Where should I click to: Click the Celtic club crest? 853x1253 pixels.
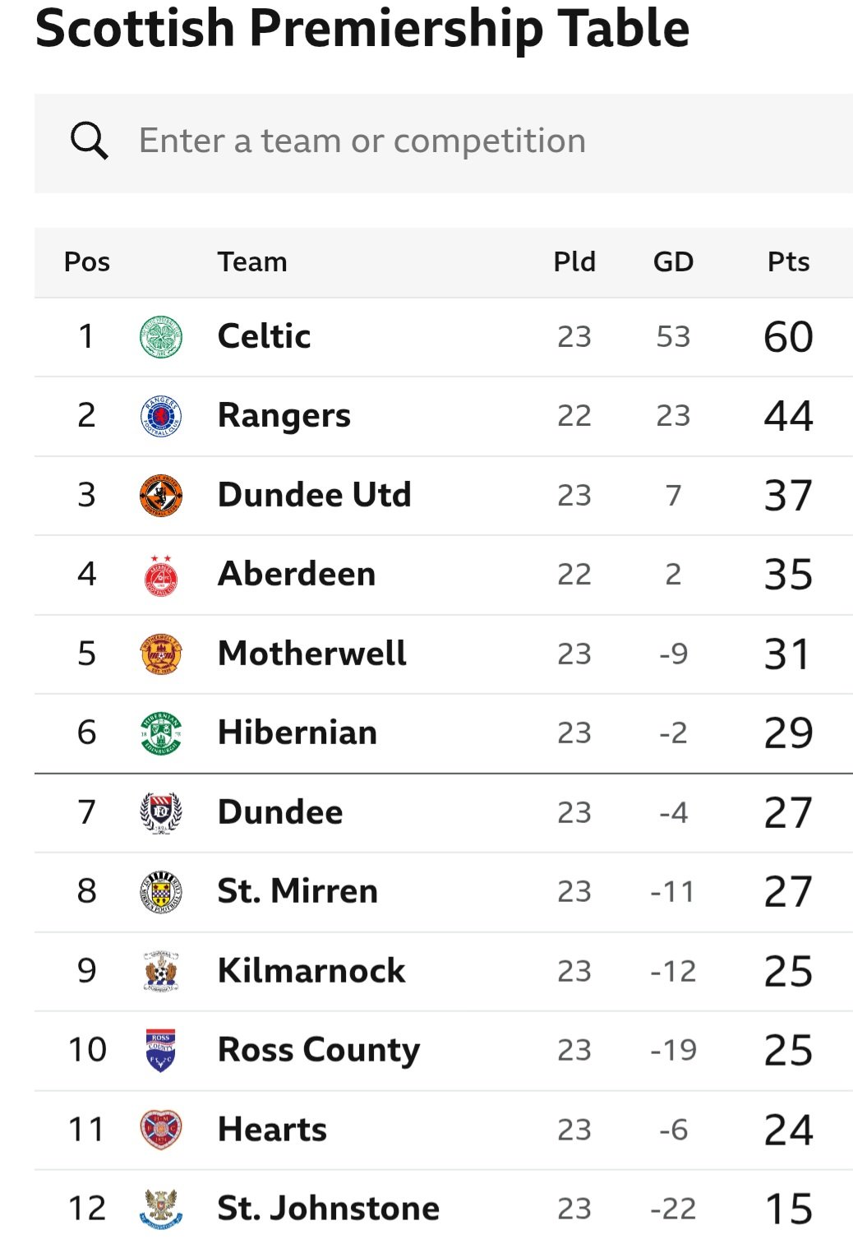[161, 337]
